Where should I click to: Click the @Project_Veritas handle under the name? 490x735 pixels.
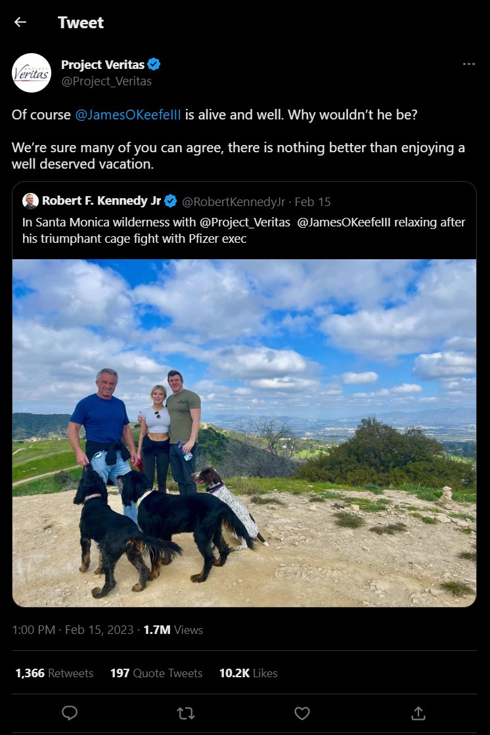coord(106,81)
